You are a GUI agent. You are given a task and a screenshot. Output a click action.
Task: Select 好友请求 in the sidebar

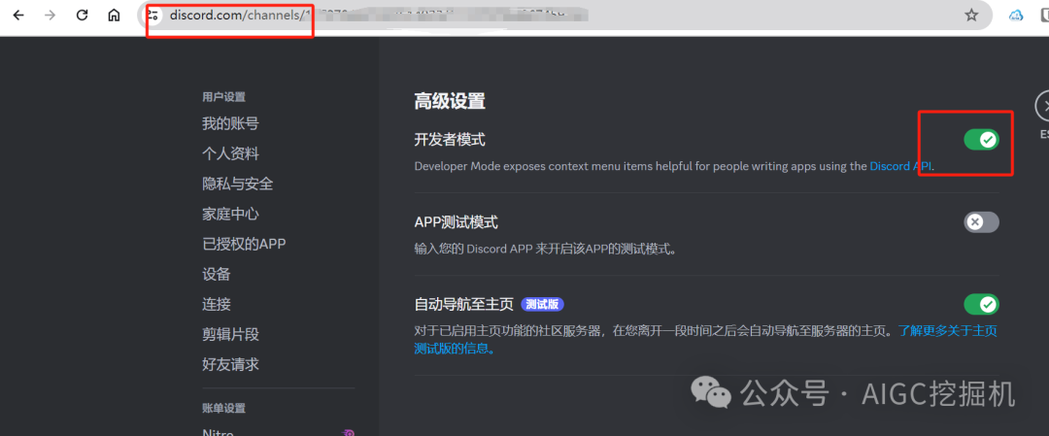click(x=231, y=364)
